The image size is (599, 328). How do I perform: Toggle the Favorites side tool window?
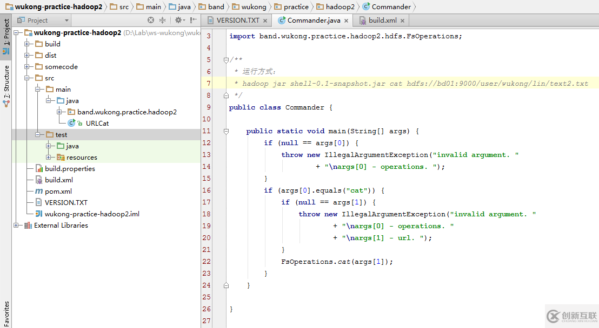point(6,314)
